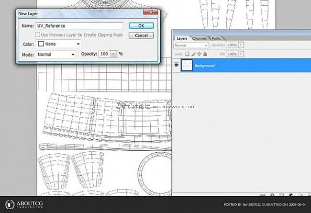Click the lock image pixels brush icon

click(x=193, y=55)
